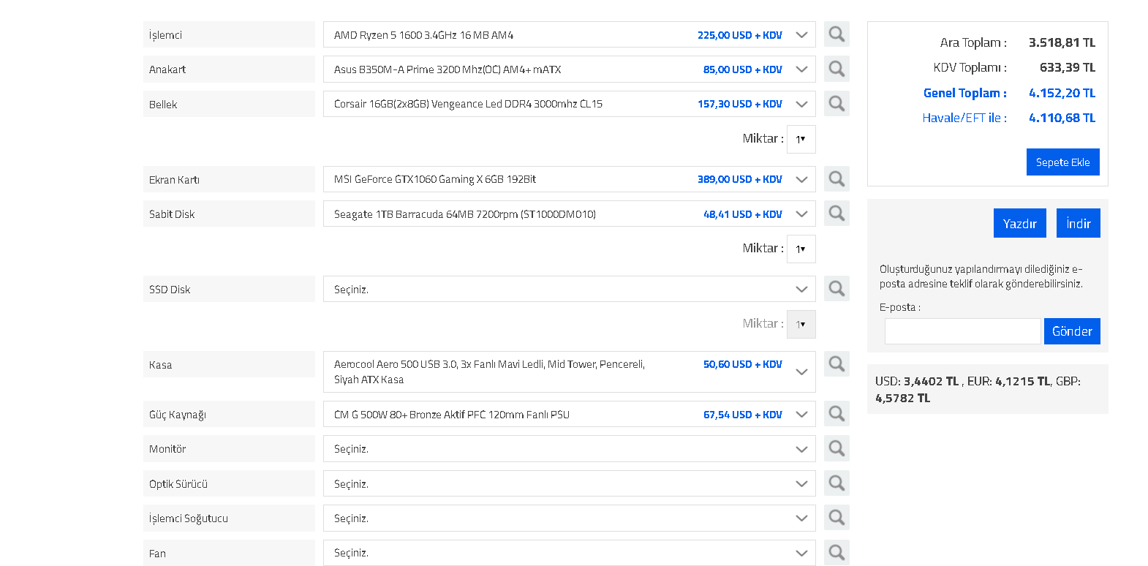Image resolution: width=1148 pixels, height=566 pixels.
Task: Click the 633,39 TL KDV value
Action: pos(1068,67)
